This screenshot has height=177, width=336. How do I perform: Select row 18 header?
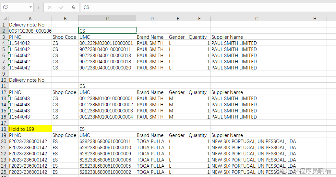tap(4, 129)
